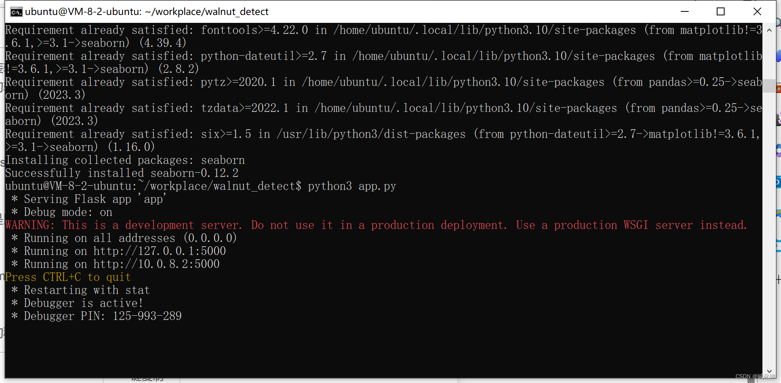This screenshot has height=383, width=781.
Task: Open the http://127.0.0.1:5000 link
Action: coord(159,251)
